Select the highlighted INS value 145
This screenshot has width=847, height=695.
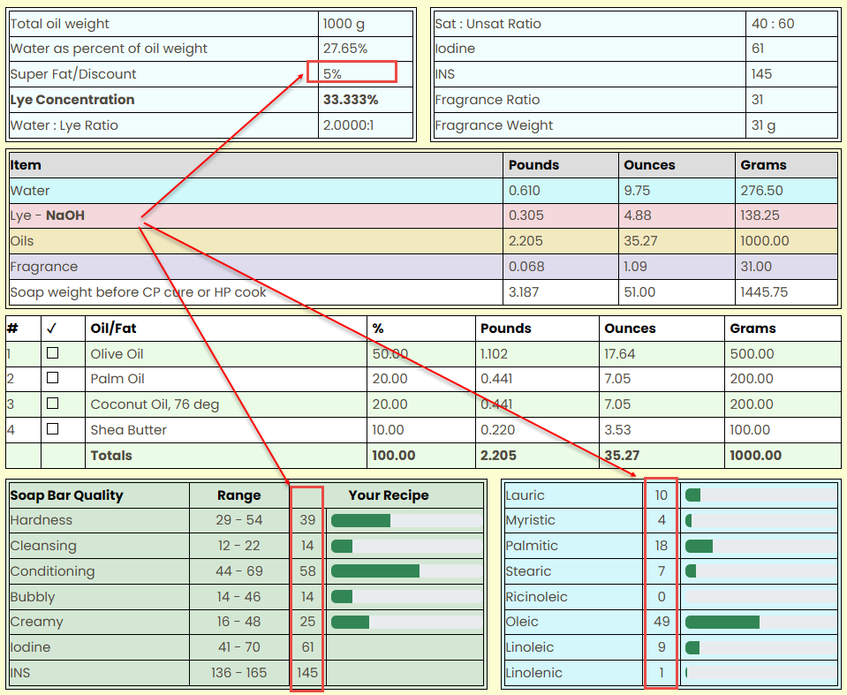pos(307,672)
